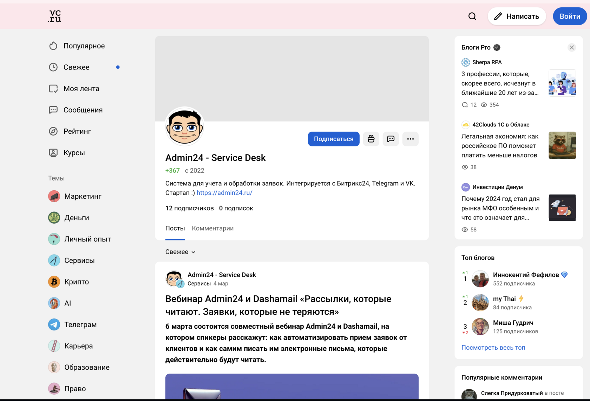The image size is (590, 401).
Task: Open the Почему 2024 год МФО article
Action: click(500, 208)
